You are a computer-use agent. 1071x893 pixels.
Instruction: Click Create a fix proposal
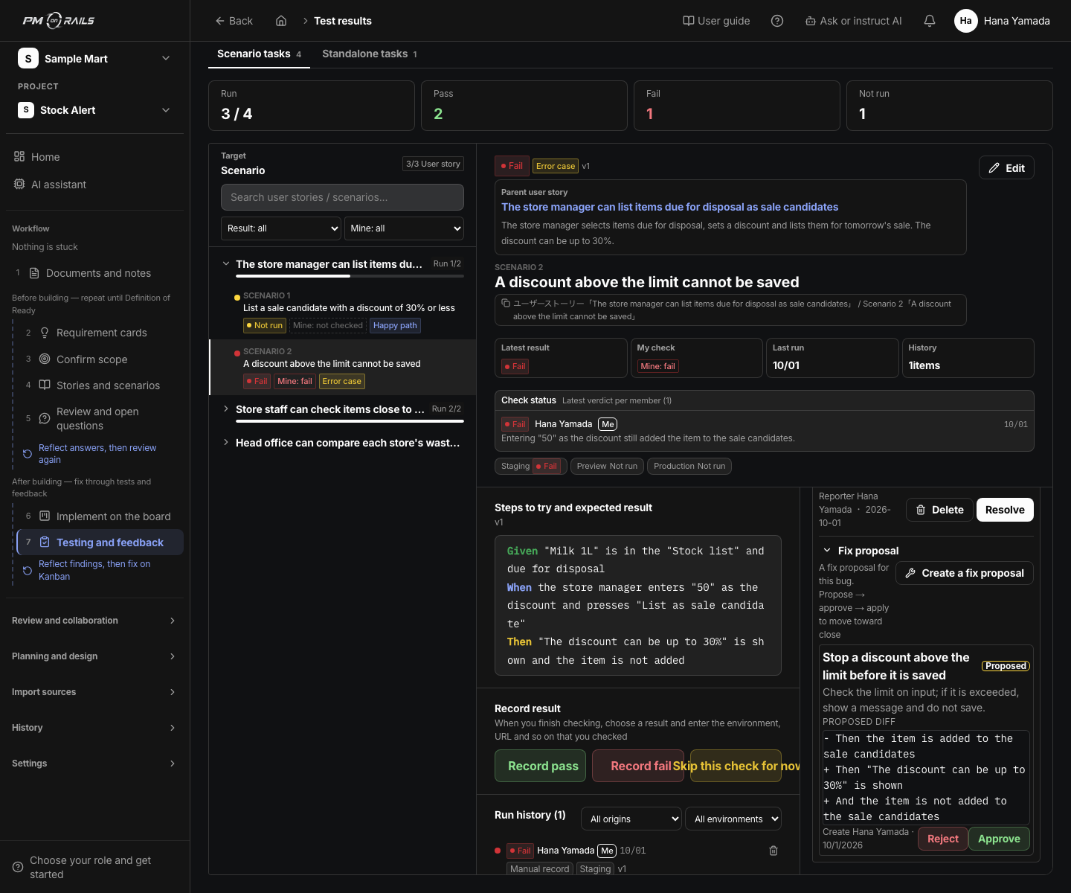pyautogui.click(x=965, y=573)
